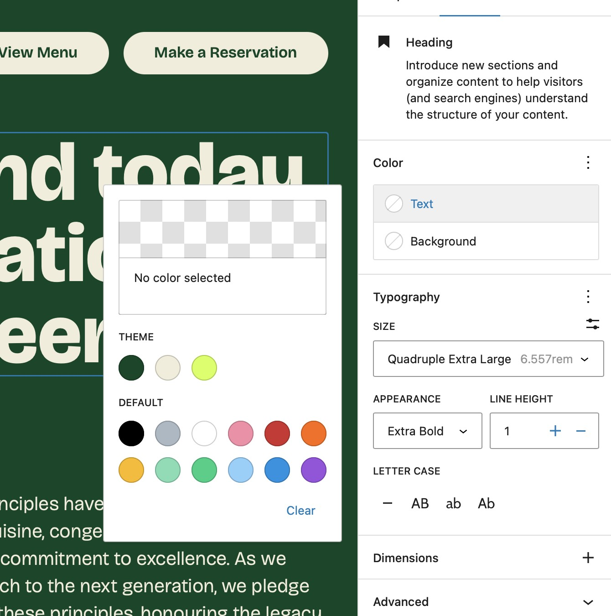Switch to the active settings tab above Heading
611x616 pixels.
[469, 7]
